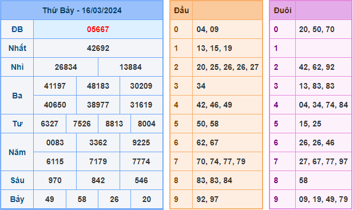Click third prize number '38977'
This screenshot has height=210, width=353.
[98, 105]
